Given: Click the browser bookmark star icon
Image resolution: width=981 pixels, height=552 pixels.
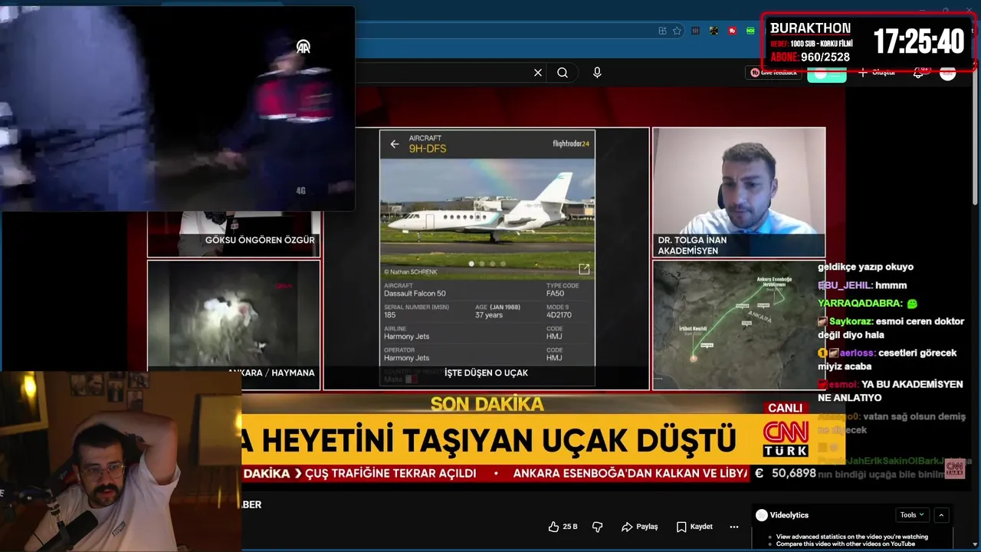Looking at the screenshot, I should (677, 31).
